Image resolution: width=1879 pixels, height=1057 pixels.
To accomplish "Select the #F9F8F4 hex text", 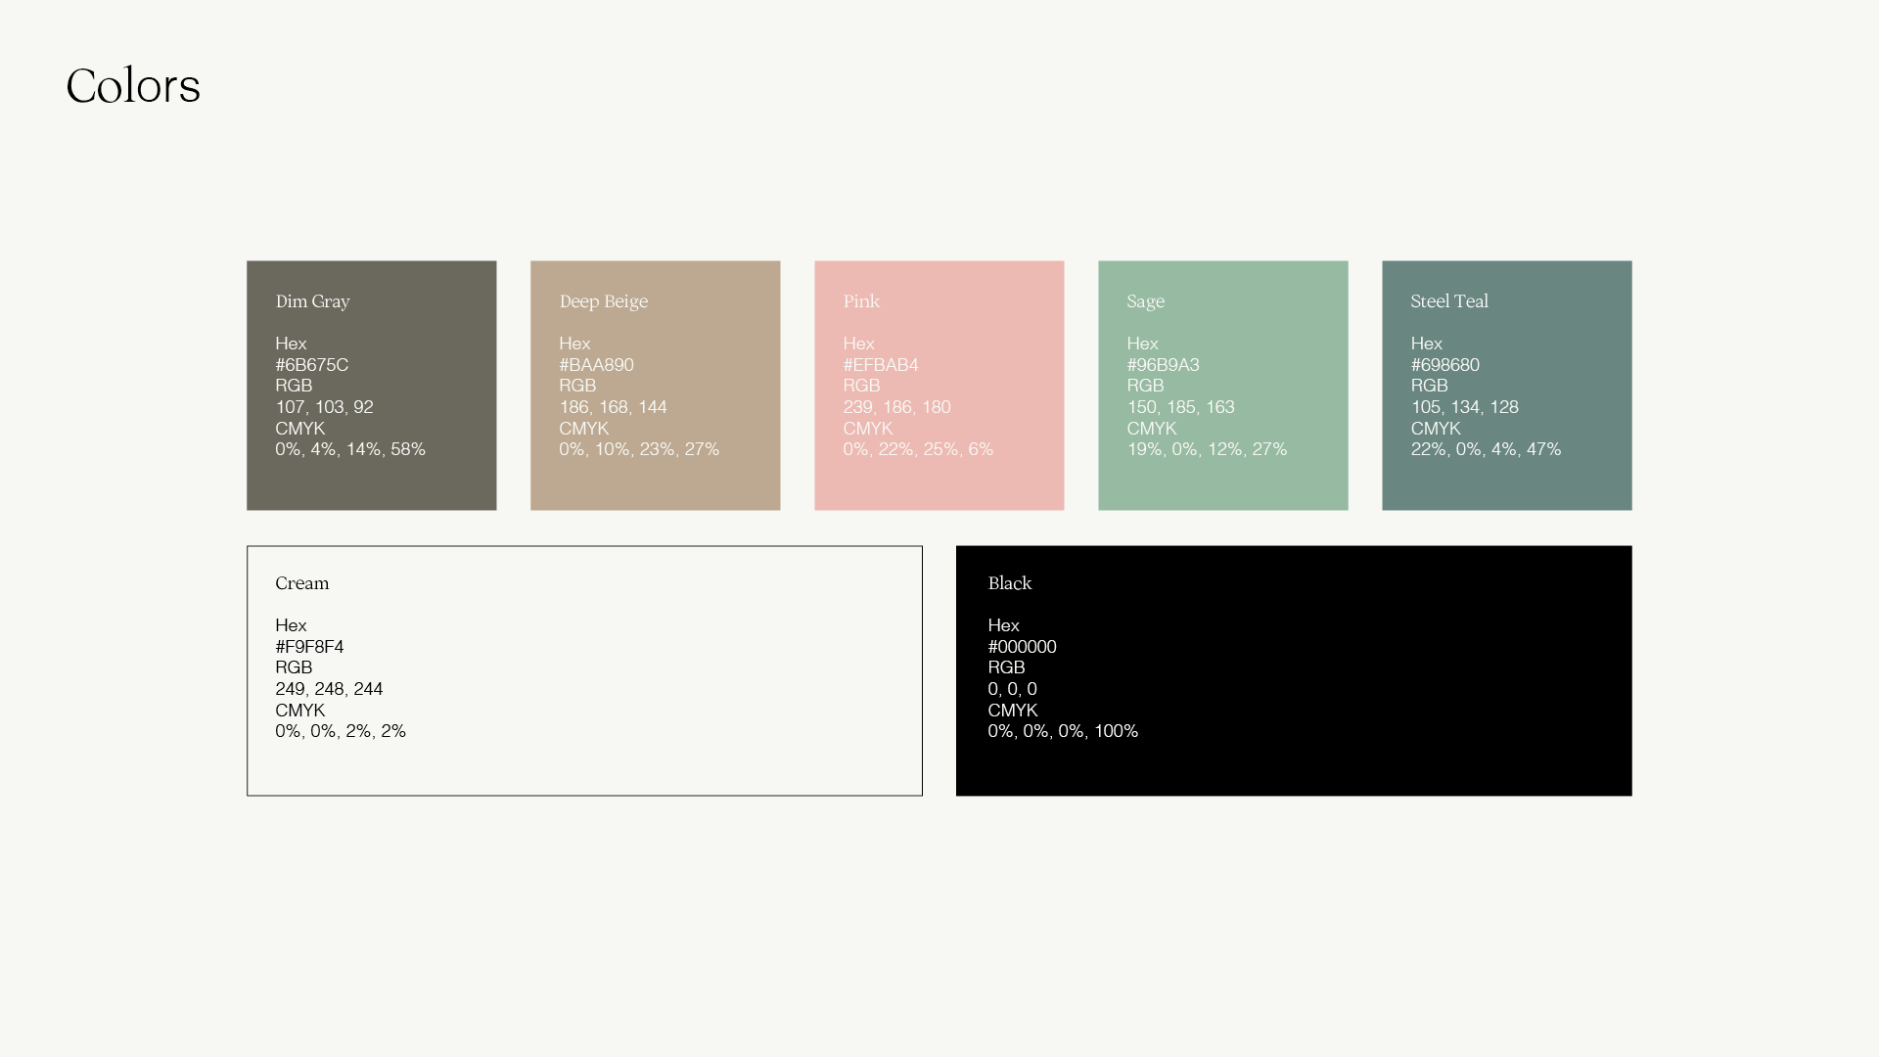I will 309,647.
